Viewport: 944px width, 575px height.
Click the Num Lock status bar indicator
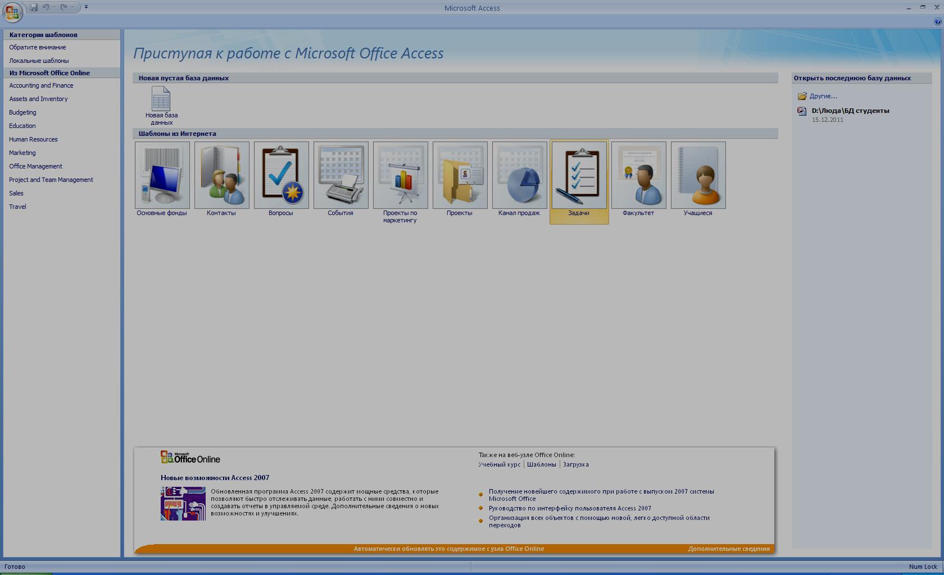click(x=923, y=567)
